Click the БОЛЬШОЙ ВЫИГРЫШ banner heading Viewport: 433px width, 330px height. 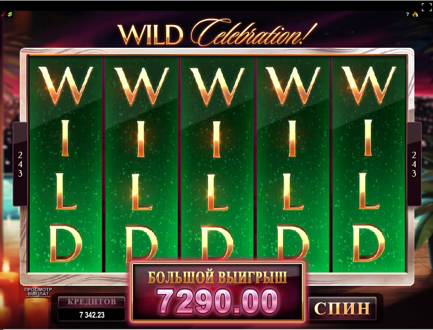click(217, 277)
